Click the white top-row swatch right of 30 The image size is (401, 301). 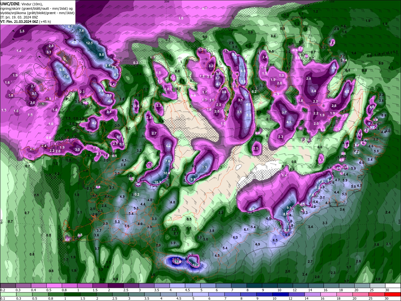(x=393, y=286)
